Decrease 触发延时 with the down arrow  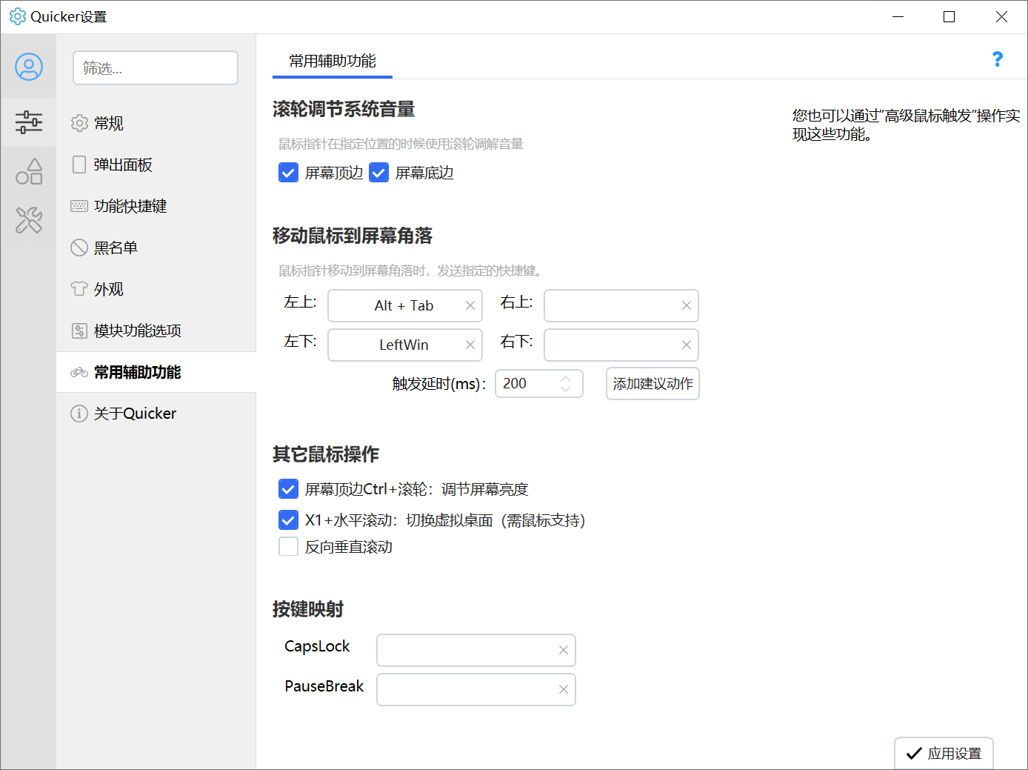[566, 388]
